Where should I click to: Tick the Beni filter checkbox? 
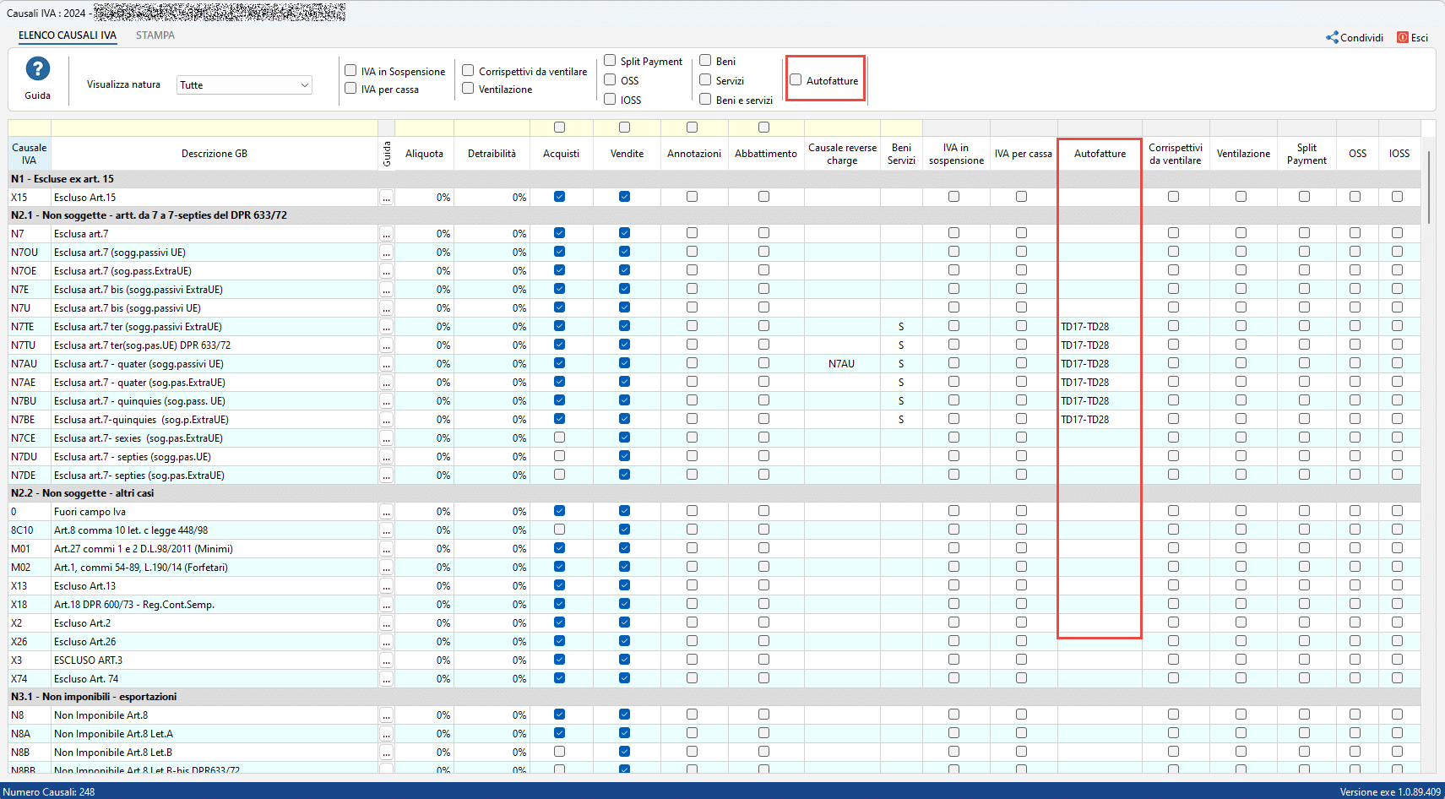pyautogui.click(x=705, y=61)
